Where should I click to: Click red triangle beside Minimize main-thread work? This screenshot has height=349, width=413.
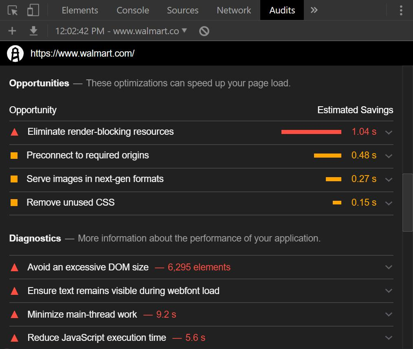pos(15,314)
